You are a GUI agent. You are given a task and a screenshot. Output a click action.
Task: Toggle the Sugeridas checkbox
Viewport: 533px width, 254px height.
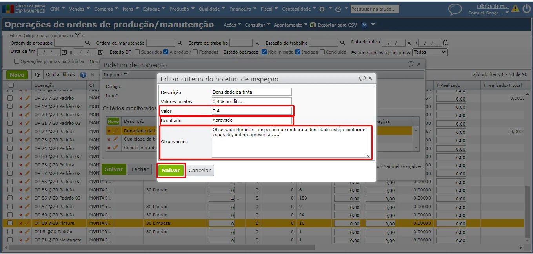click(x=137, y=52)
